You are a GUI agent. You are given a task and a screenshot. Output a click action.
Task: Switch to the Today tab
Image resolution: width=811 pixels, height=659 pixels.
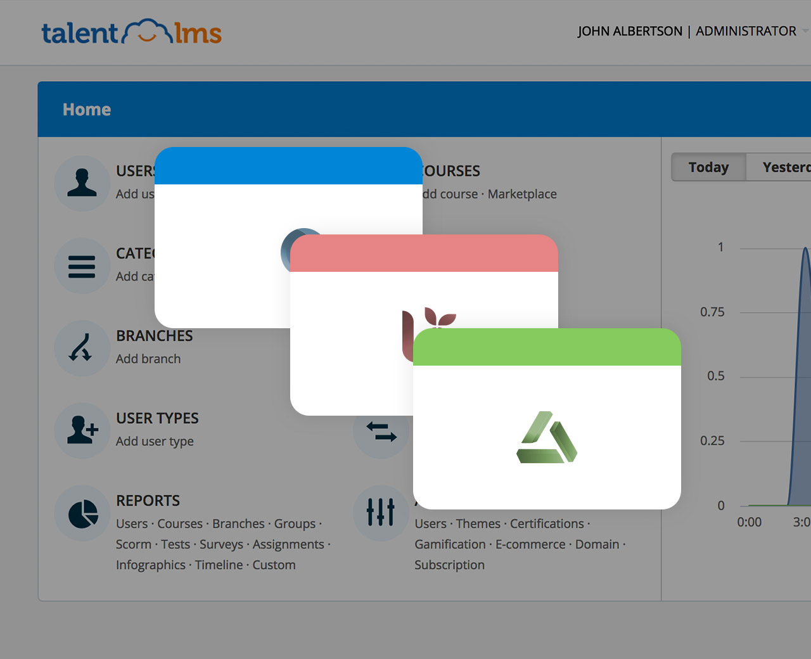[x=709, y=167]
